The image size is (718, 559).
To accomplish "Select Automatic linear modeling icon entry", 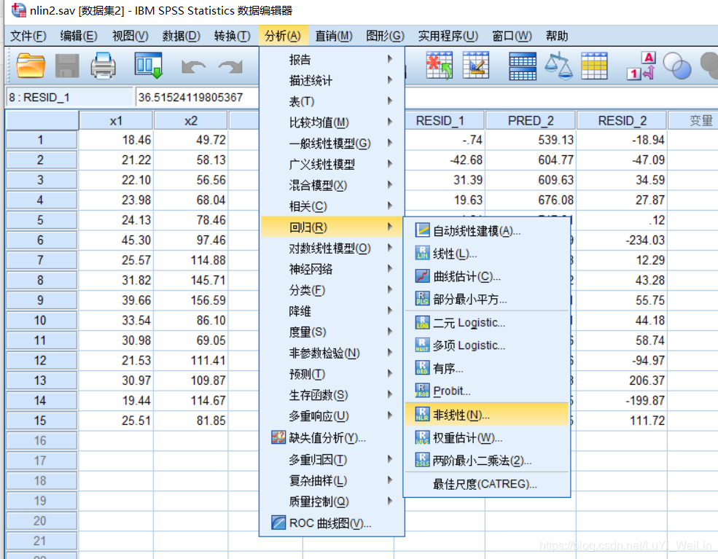I will click(x=422, y=230).
